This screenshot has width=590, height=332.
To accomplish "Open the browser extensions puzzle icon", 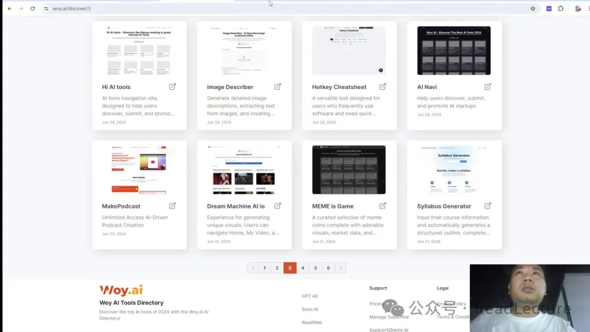I will (x=560, y=9).
